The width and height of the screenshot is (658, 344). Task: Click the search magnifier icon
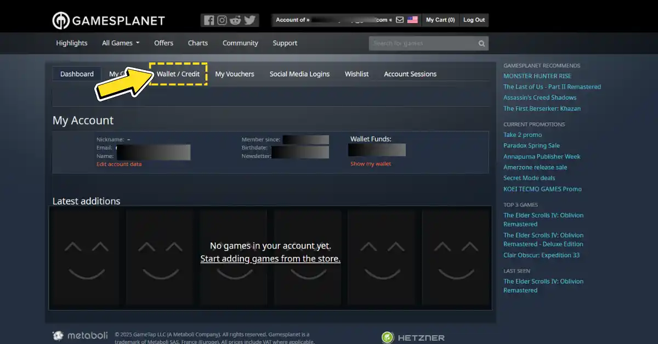click(481, 43)
